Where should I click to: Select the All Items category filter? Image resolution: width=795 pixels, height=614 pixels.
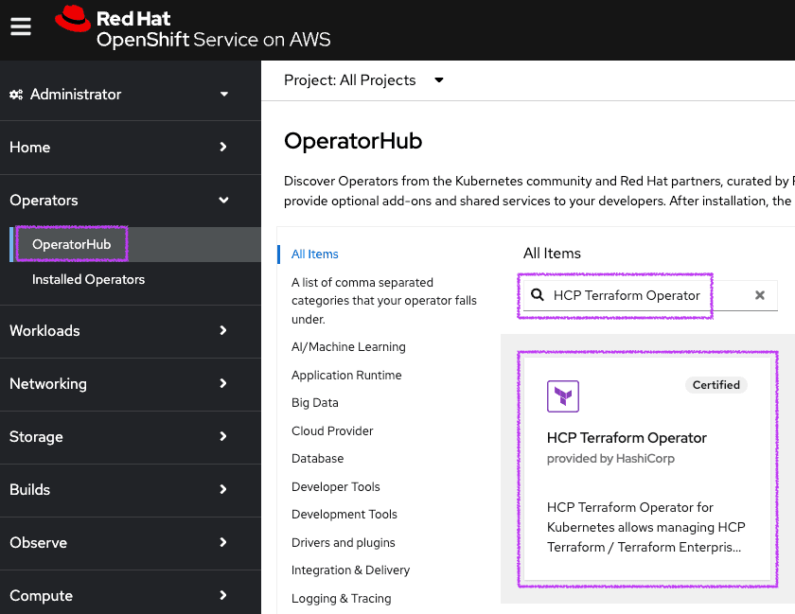pos(315,254)
